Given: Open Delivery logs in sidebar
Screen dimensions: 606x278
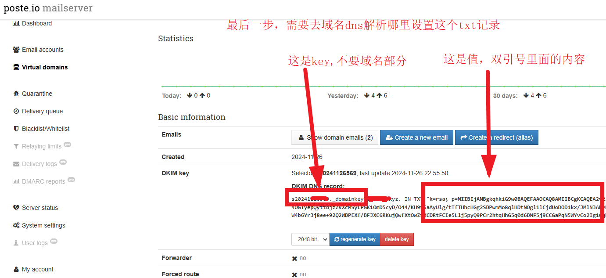Looking at the screenshot, I should pos(39,164).
